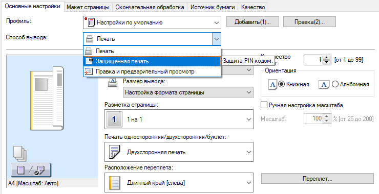Open the Окончательная обработка tab
This screenshot has width=379, height=194.
(150, 7)
